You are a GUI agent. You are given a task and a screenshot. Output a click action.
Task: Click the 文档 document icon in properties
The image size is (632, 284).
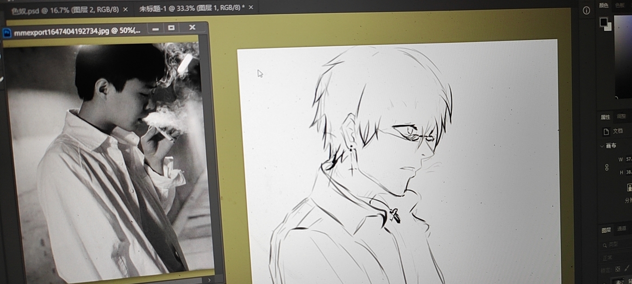(606, 132)
